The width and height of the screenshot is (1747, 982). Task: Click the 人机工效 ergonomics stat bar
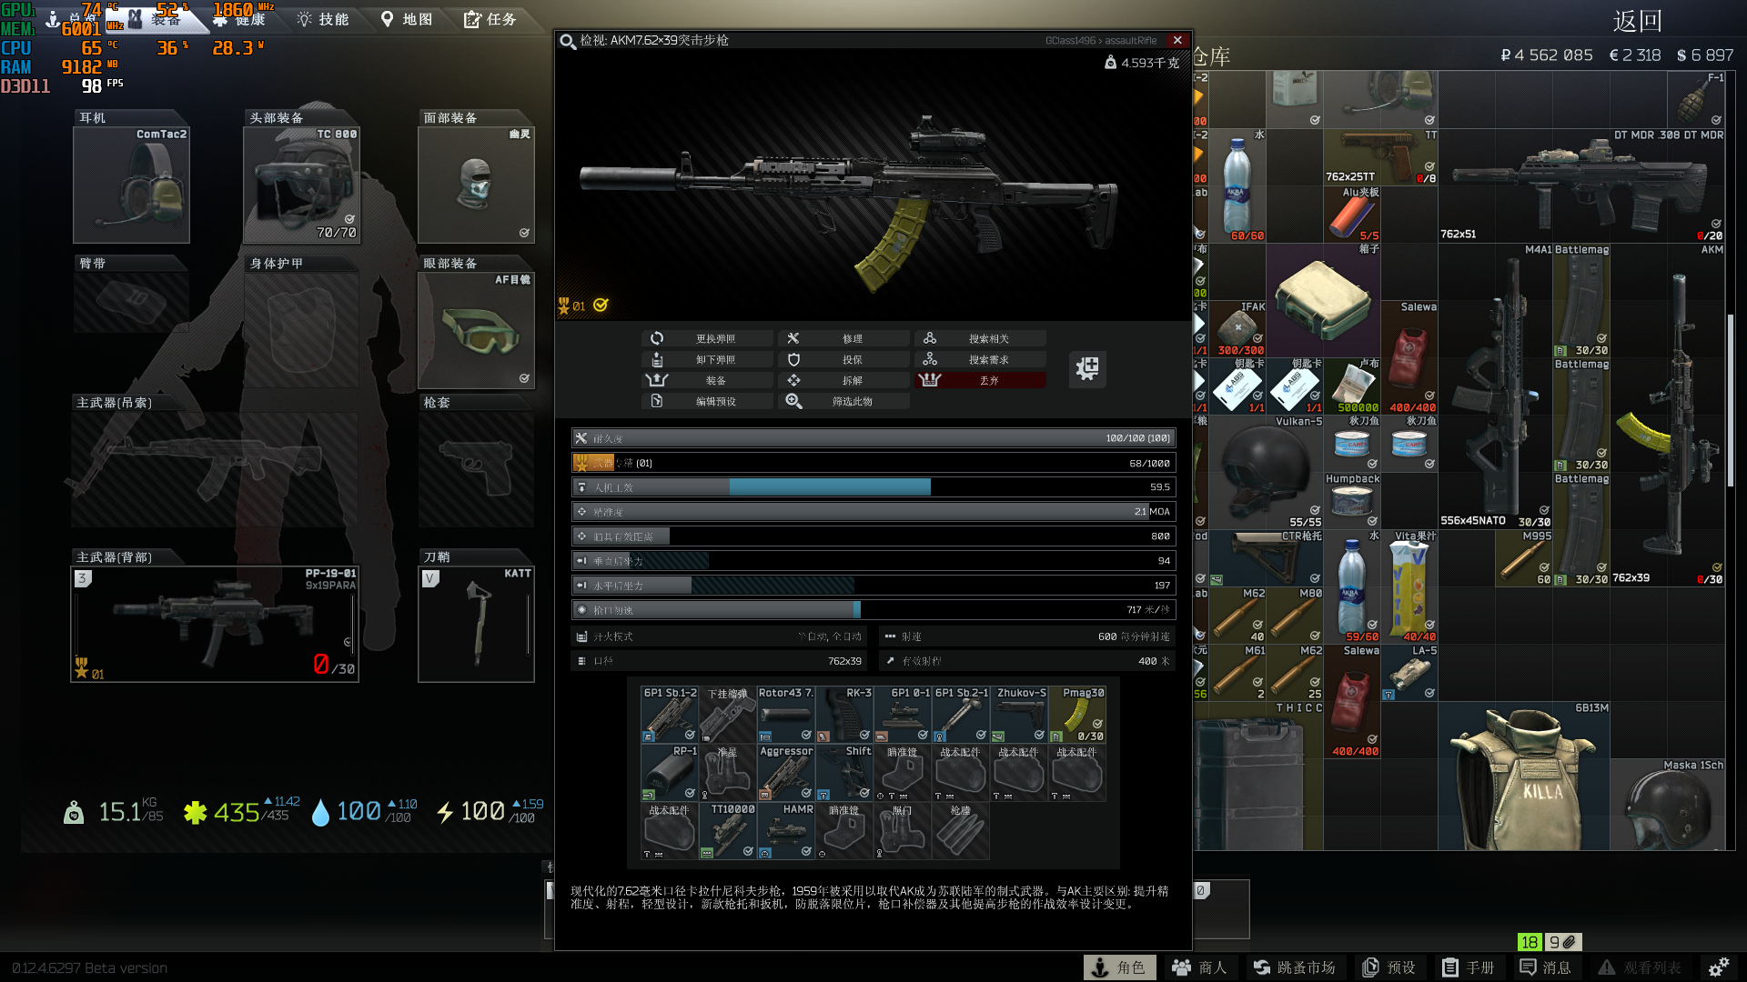coord(873,487)
